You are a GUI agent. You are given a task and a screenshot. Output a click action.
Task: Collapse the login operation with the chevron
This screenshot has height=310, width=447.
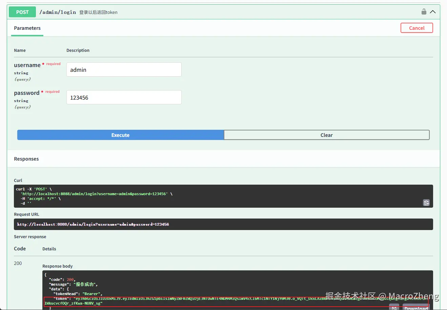[x=433, y=11]
